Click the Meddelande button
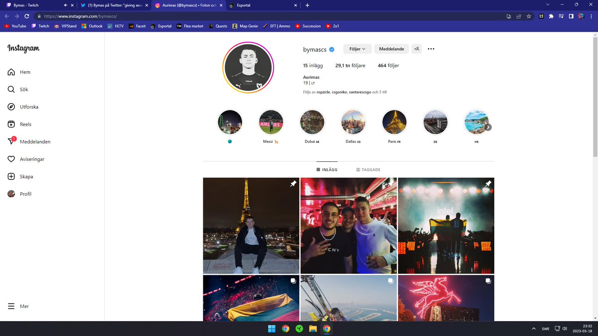 click(392, 49)
